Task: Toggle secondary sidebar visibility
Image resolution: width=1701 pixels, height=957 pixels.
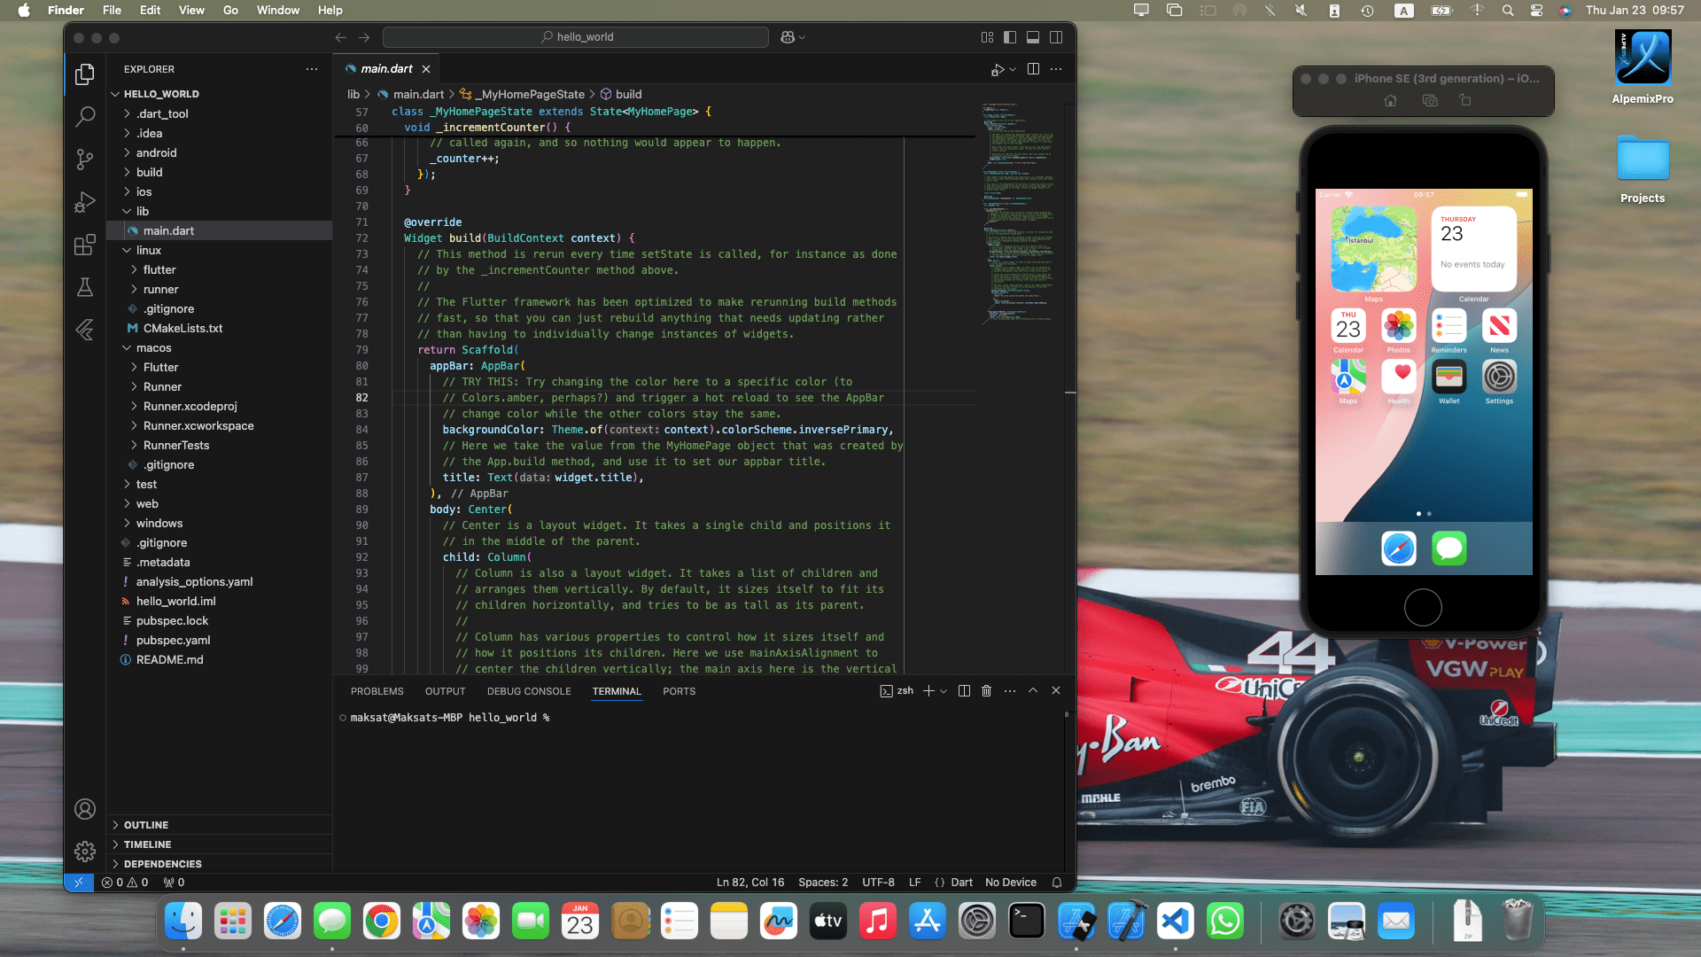Action: pyautogui.click(x=1055, y=37)
